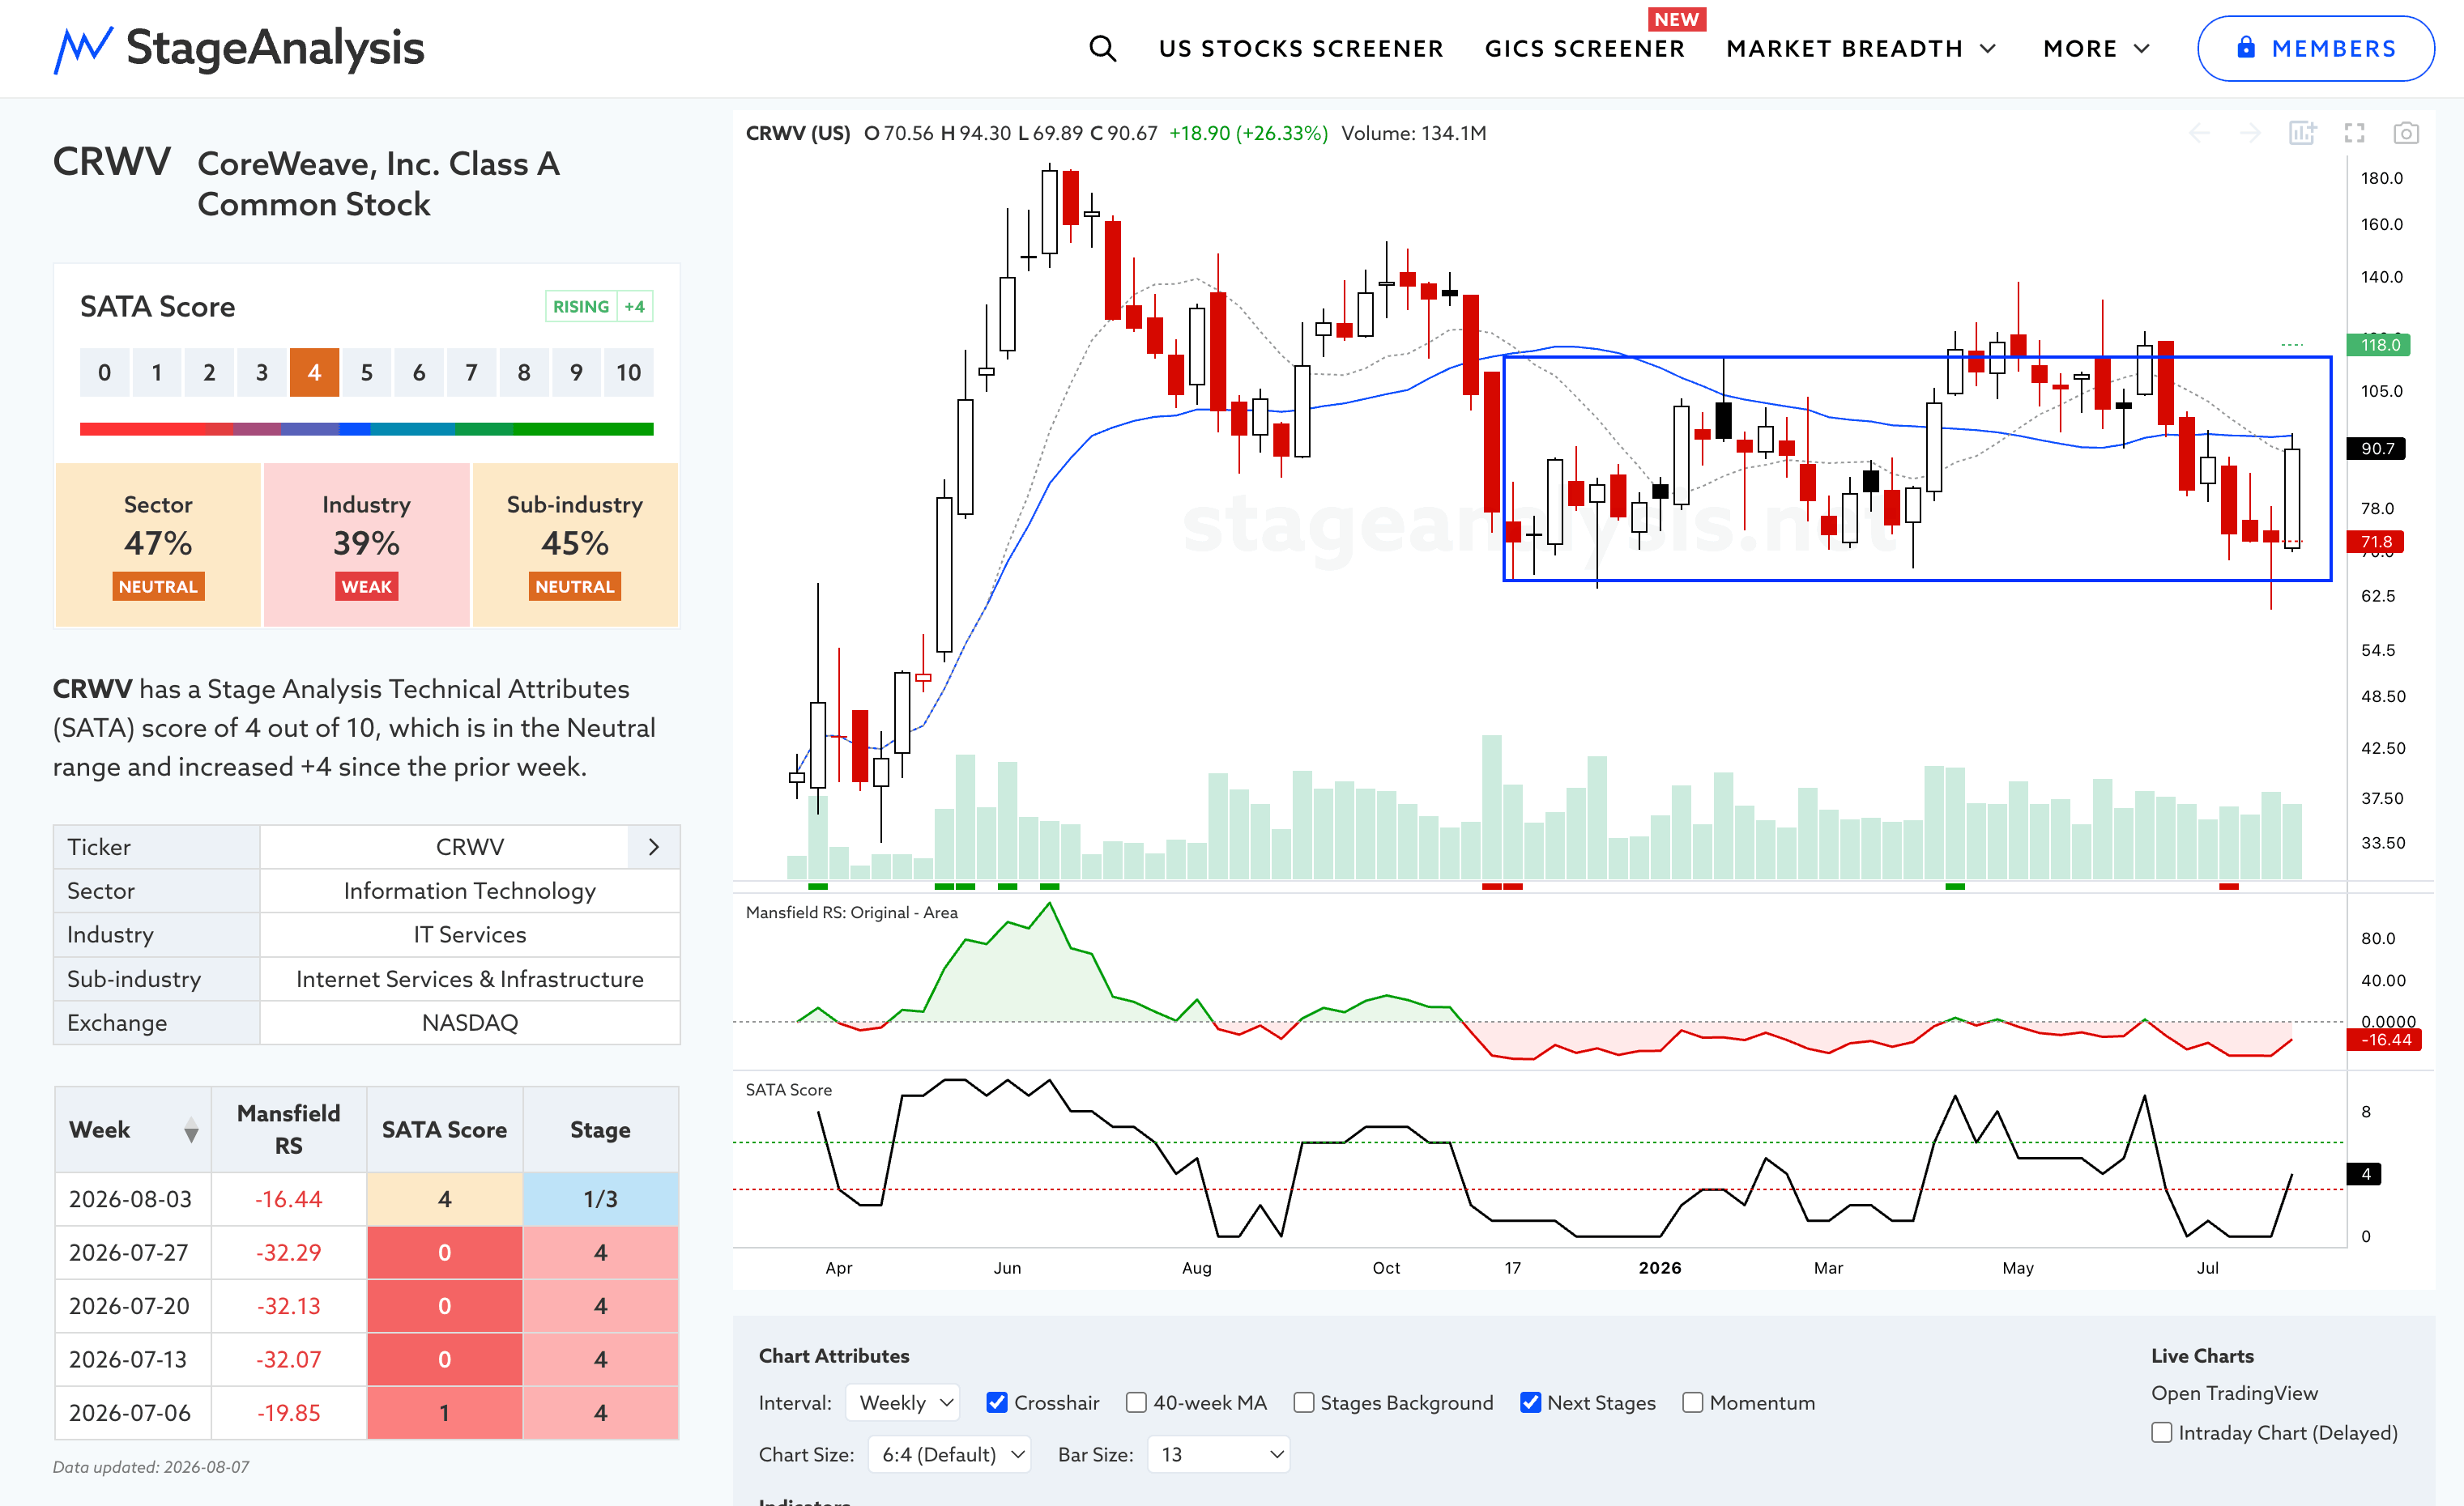The height and width of the screenshot is (1506, 2464).
Task: Click the chart back arrow icon
Action: tap(2199, 133)
